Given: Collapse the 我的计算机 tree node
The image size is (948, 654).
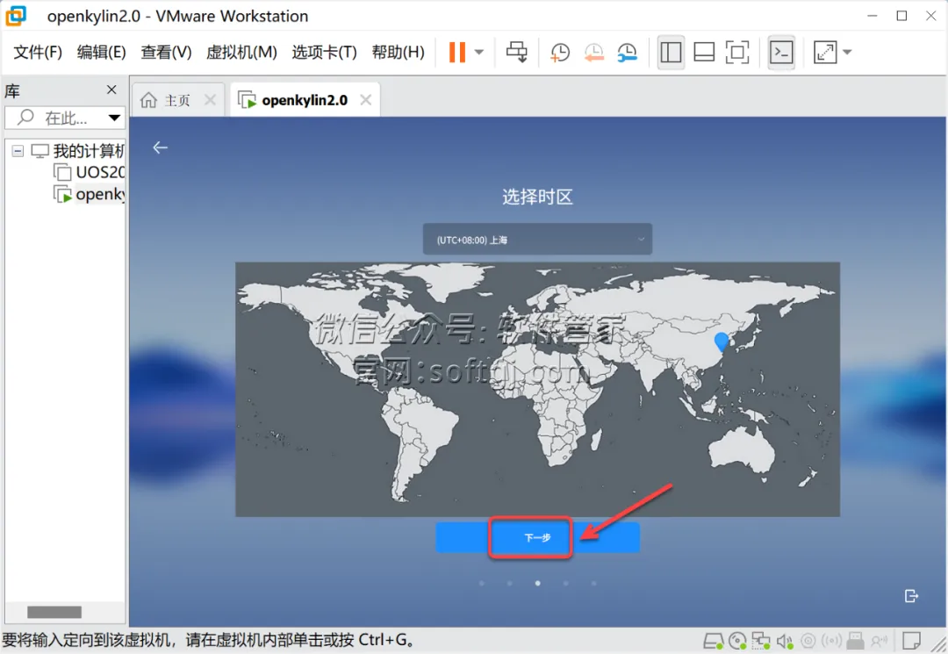Looking at the screenshot, I should (18, 150).
